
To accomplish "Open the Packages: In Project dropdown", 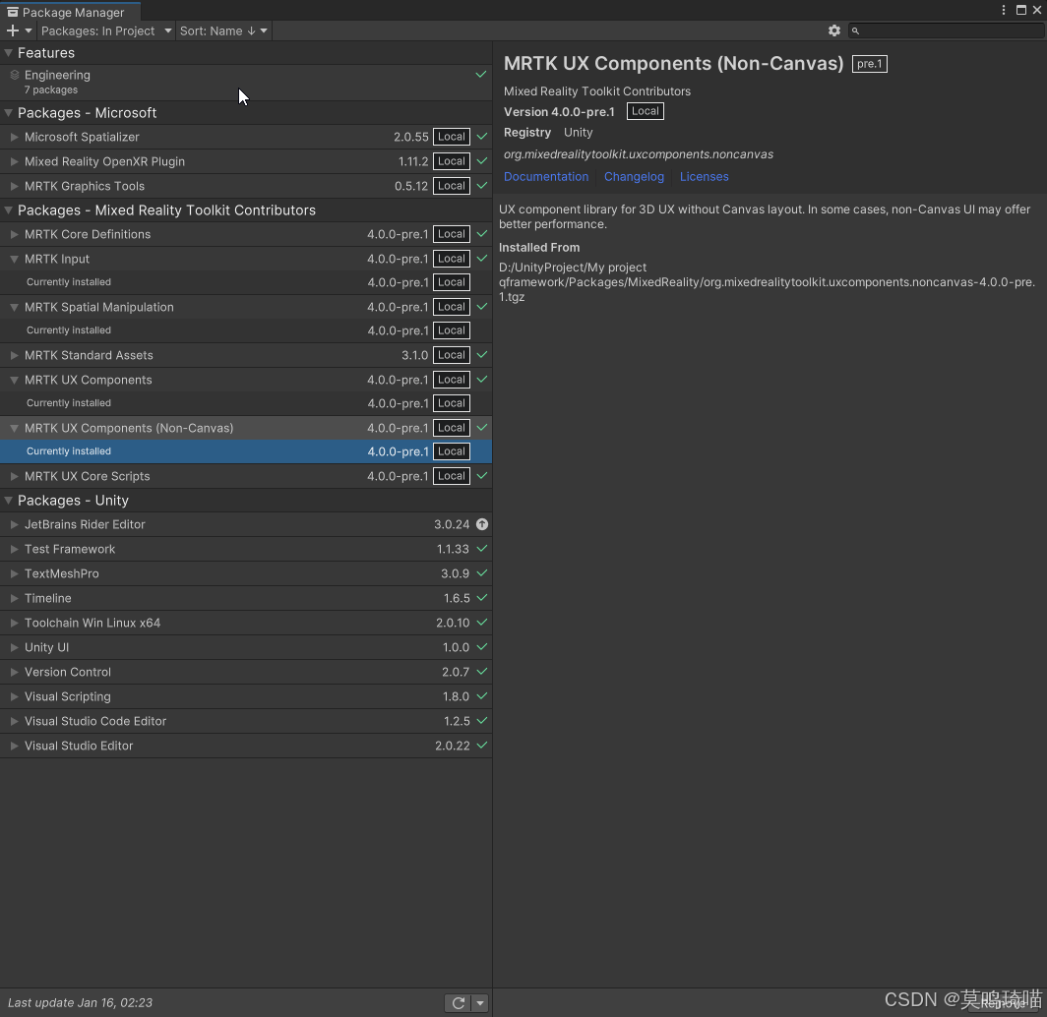I will [106, 30].
